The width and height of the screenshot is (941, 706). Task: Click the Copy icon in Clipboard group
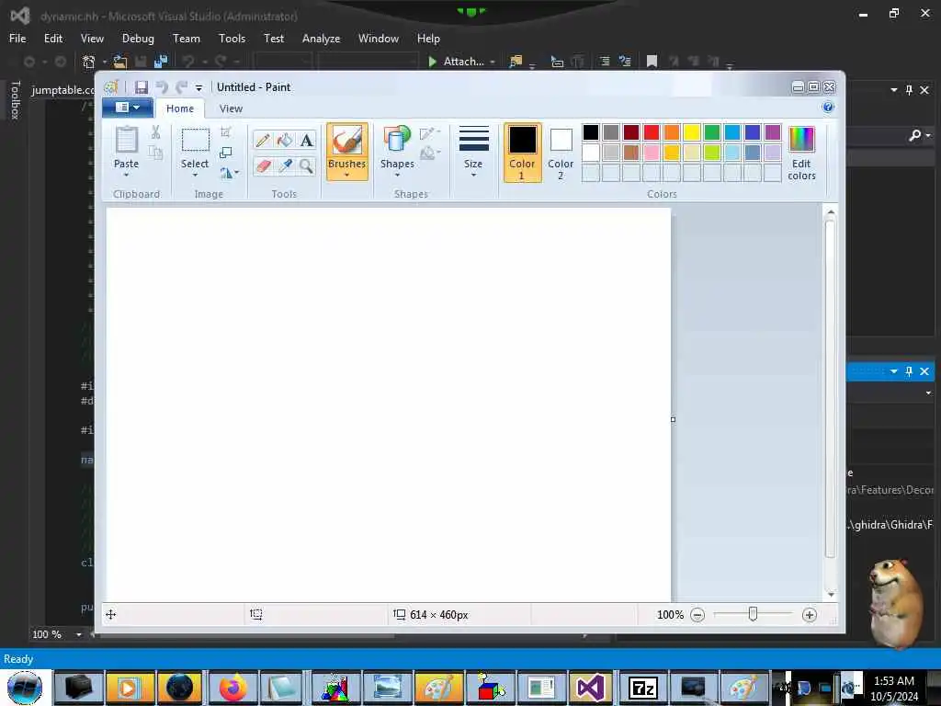(x=156, y=153)
